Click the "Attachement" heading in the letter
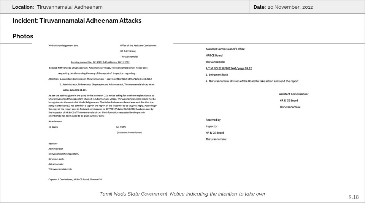Viewport: 365px width, 205px height. coord(55,121)
